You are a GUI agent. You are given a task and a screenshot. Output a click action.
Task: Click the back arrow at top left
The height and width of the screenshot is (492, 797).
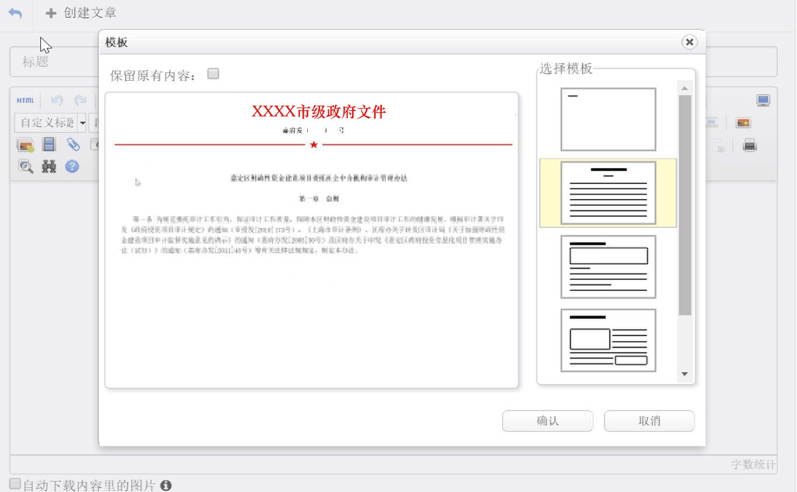click(15, 13)
